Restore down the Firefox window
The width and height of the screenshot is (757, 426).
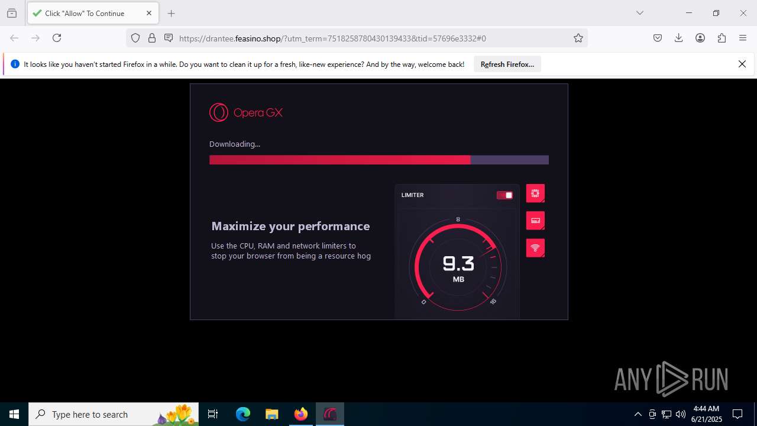(x=716, y=13)
